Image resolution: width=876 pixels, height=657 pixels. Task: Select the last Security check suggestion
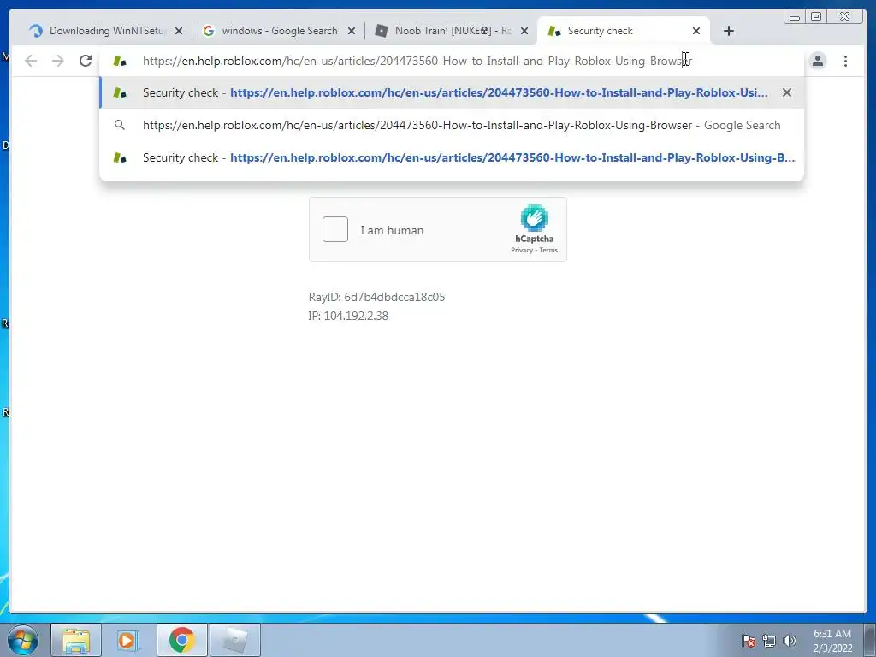(x=452, y=157)
